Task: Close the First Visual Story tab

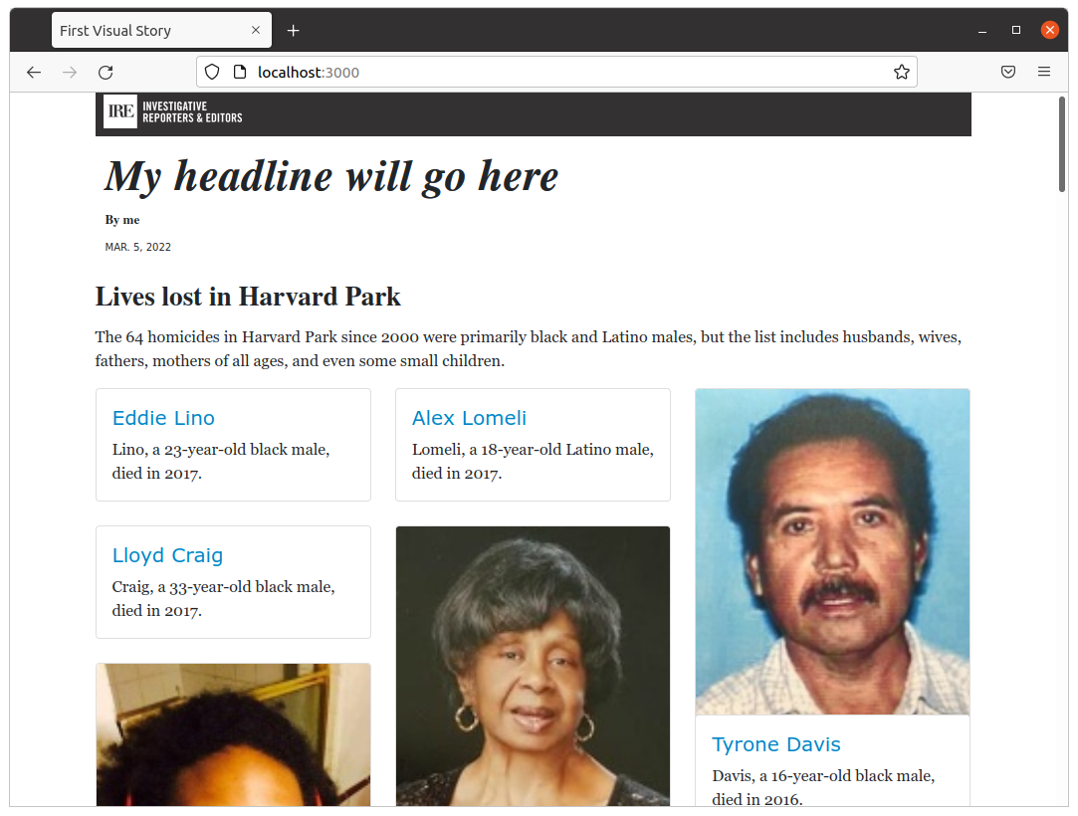Action: coord(256,31)
